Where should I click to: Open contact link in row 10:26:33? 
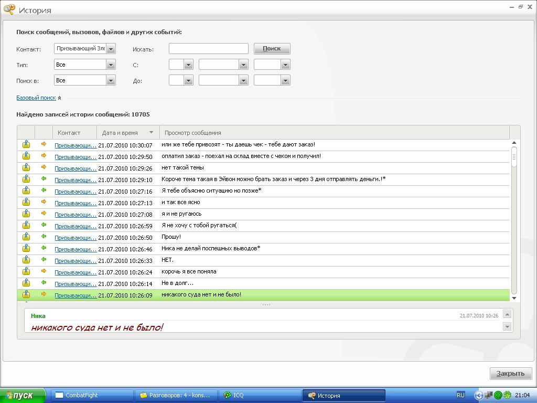76,261
